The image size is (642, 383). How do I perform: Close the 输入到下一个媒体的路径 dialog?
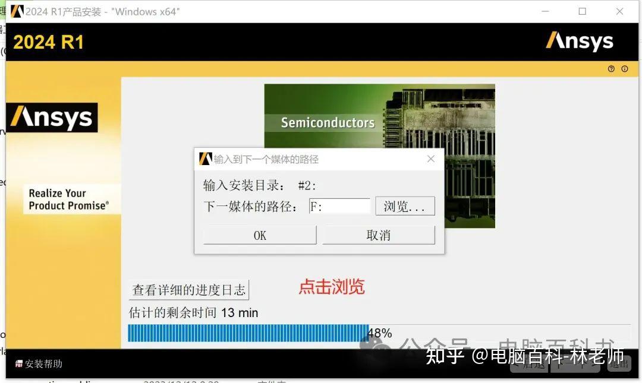(x=431, y=159)
